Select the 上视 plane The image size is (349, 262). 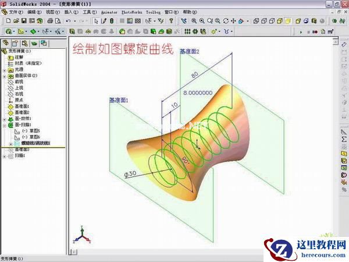pos(19,88)
